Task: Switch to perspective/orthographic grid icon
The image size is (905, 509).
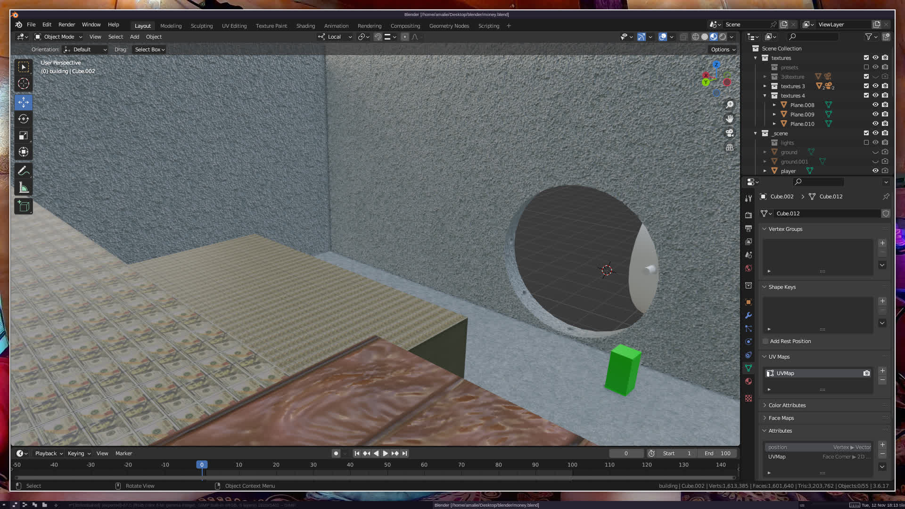Action: [x=730, y=148]
